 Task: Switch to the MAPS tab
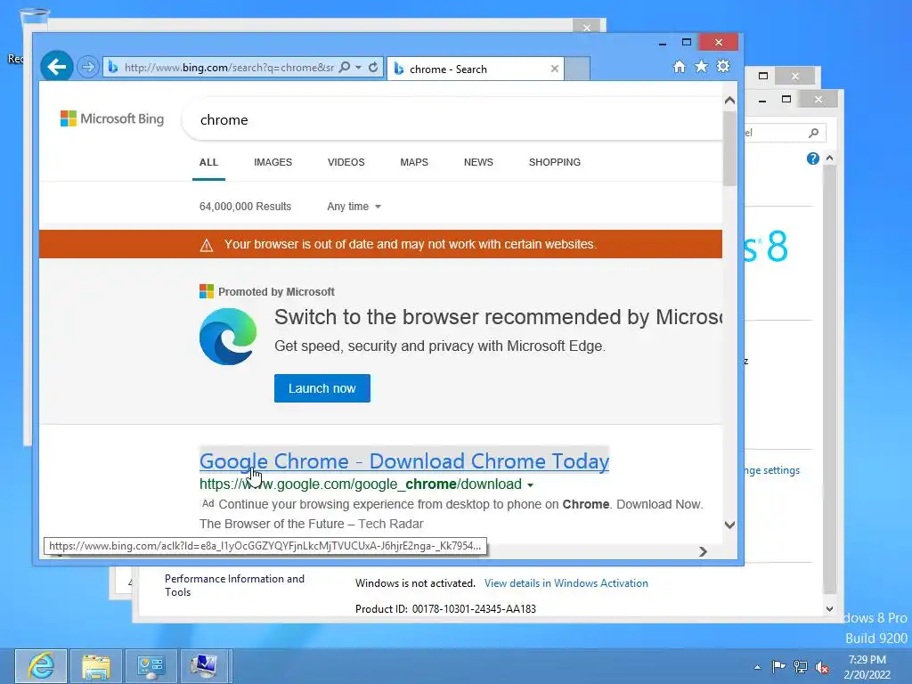pyautogui.click(x=414, y=162)
